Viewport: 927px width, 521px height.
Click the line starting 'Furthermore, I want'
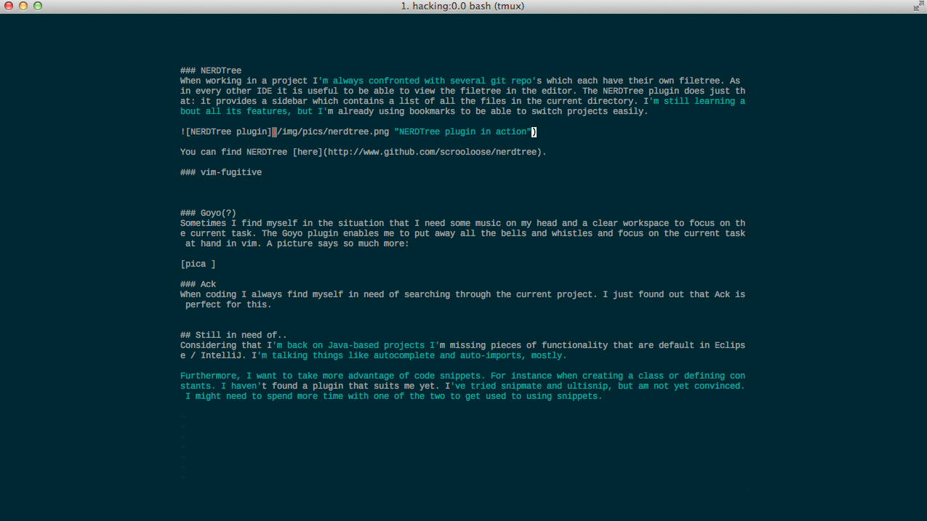tap(462, 376)
